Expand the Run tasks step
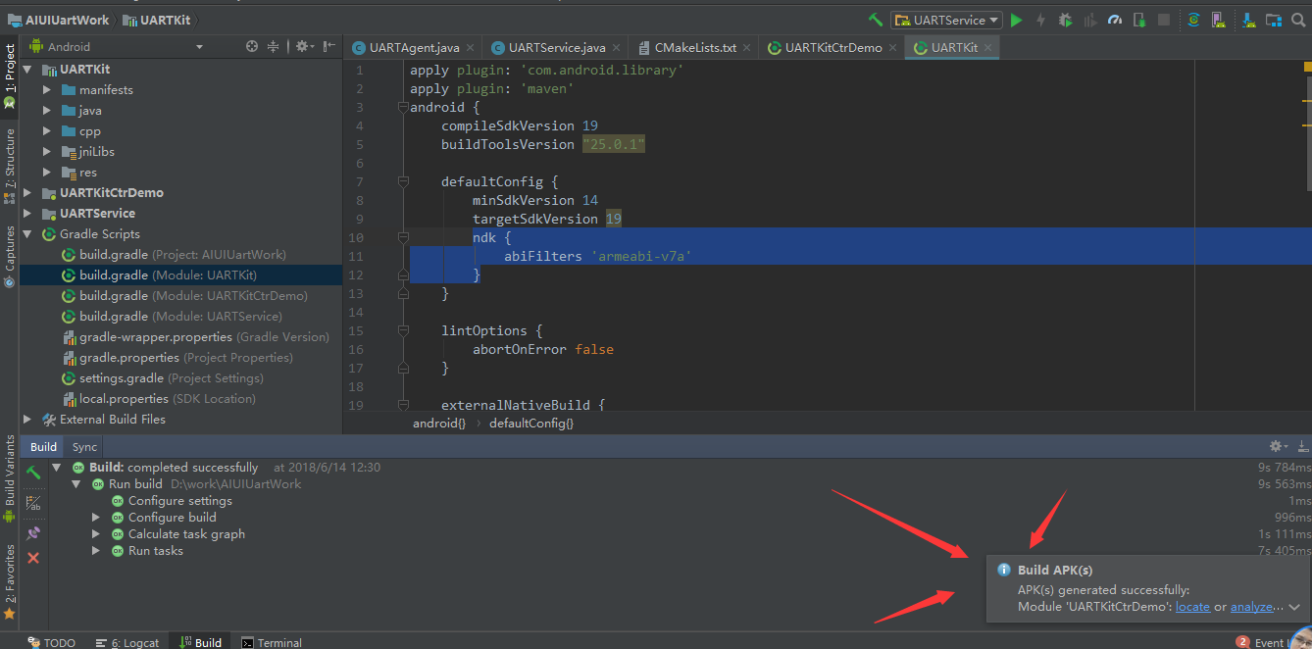Image resolution: width=1312 pixels, height=649 pixels. [96, 551]
